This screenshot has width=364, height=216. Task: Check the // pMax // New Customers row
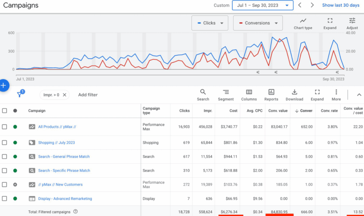pos(4,184)
